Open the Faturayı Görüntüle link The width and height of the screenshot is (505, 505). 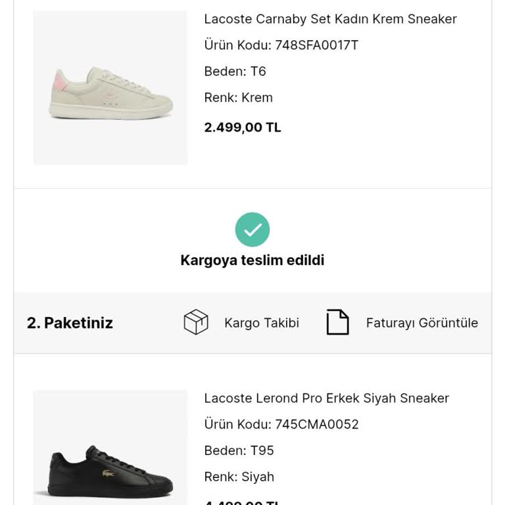[421, 323]
